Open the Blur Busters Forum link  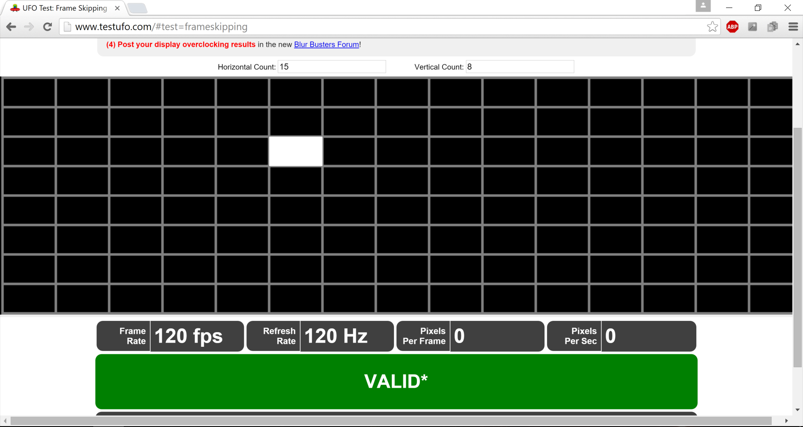(x=326, y=44)
